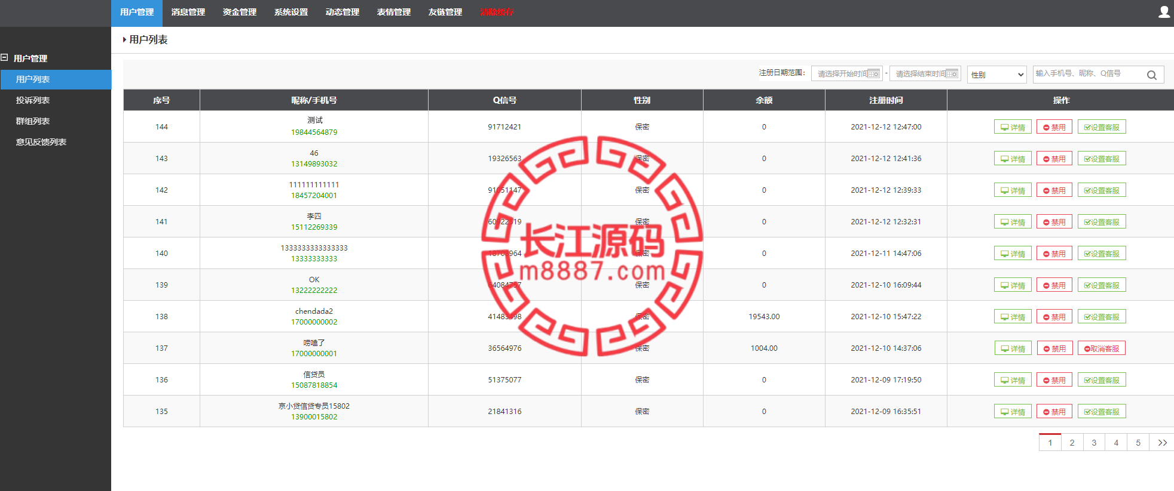Open 表情管理 menu
This screenshot has height=491, width=1174.
click(394, 13)
